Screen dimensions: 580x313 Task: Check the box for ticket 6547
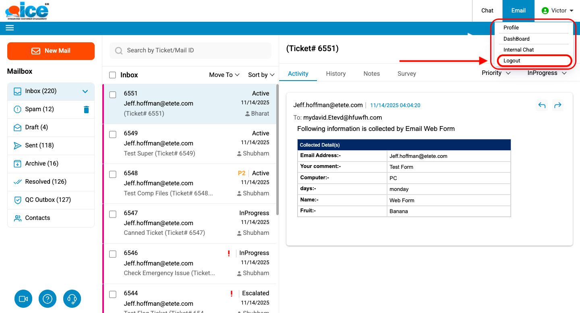113,214
